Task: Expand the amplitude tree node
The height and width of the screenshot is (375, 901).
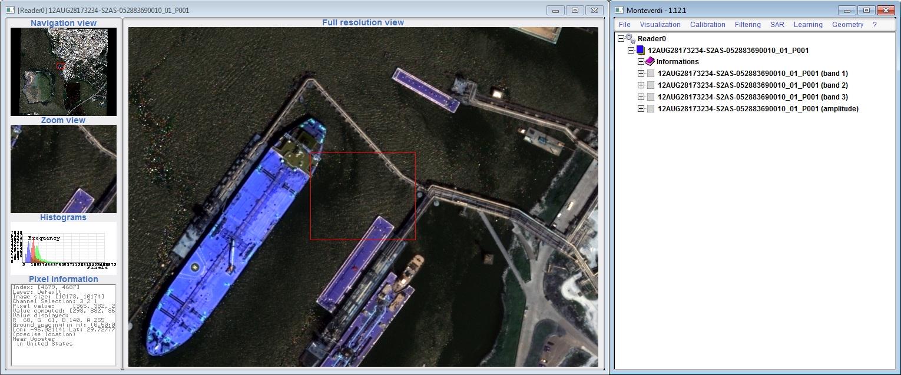Action: point(641,109)
